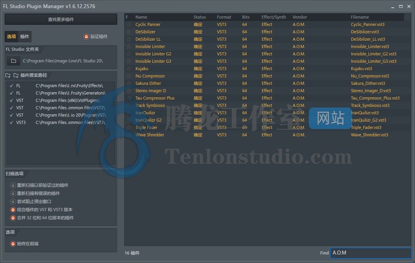Switch to the 选项 tab

(x=11, y=36)
